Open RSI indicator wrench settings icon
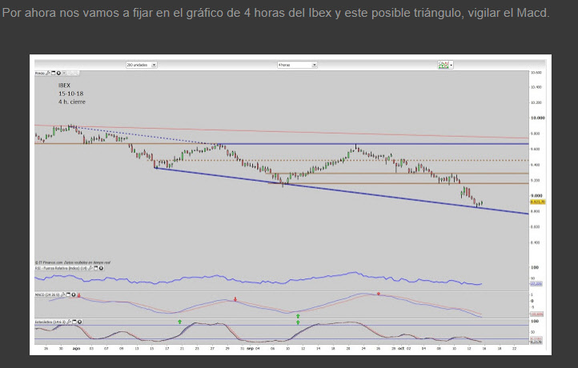 [x=90, y=268]
